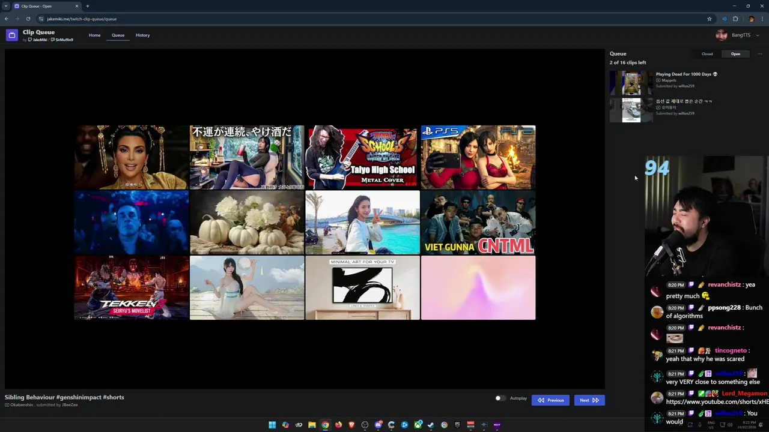Click Okabenshin clip channel name
This screenshot has height=432, width=769.
coord(22,405)
